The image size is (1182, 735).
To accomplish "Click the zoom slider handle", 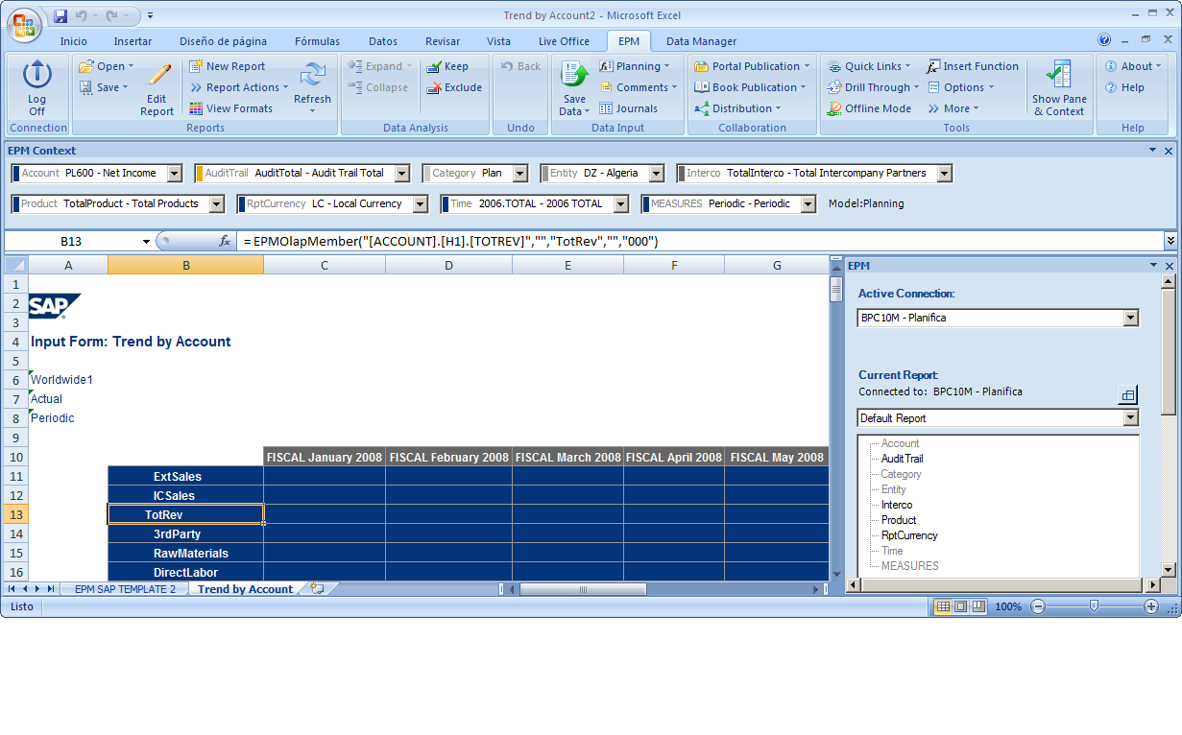I will [1094, 606].
